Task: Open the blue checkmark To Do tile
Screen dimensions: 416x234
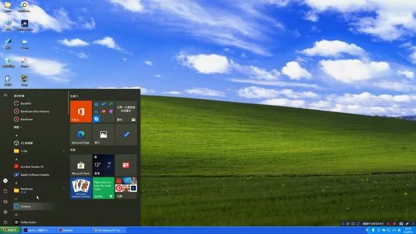Action: 126,135
